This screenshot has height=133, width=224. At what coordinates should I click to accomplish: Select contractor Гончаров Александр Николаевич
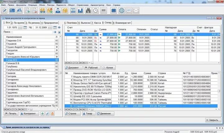click(x=31, y=86)
